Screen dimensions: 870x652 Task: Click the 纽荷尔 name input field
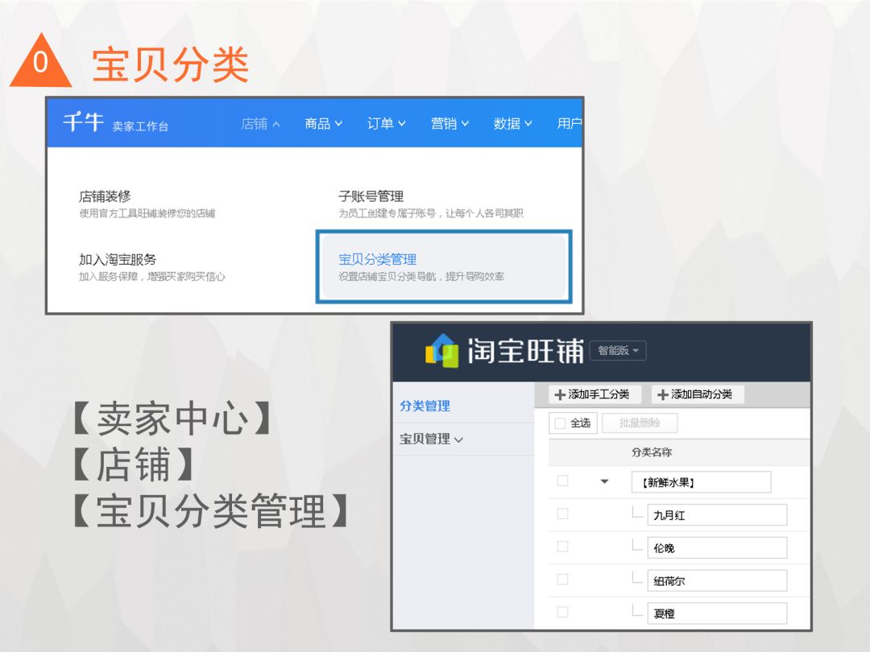click(717, 580)
